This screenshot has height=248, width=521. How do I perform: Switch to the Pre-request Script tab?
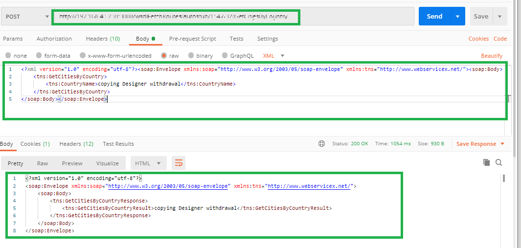click(x=192, y=39)
